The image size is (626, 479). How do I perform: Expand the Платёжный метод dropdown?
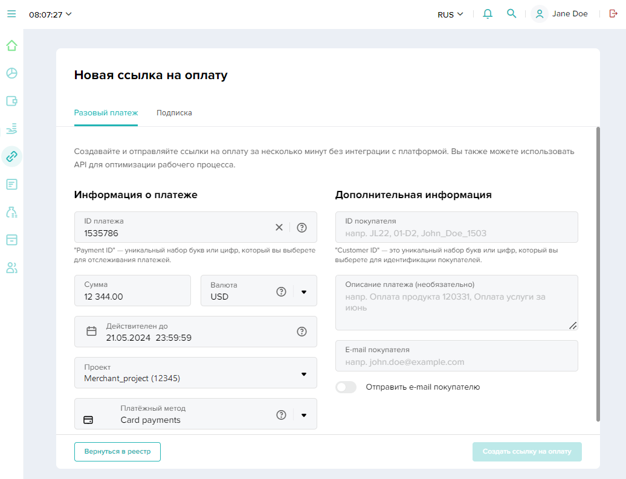[304, 415]
